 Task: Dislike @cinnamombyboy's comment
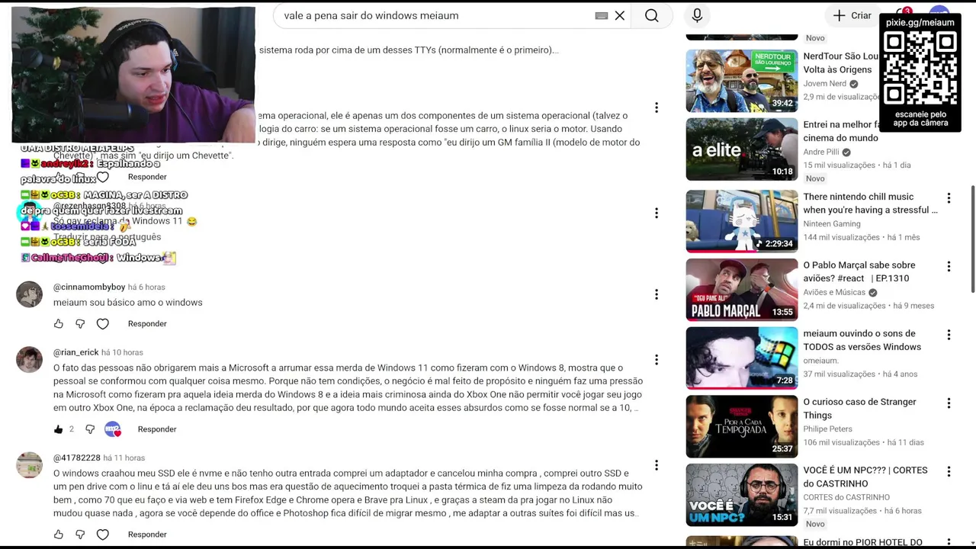coord(80,324)
